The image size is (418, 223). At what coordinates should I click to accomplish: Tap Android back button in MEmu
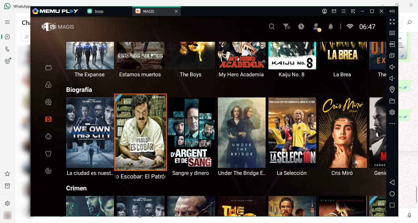[x=392, y=183]
